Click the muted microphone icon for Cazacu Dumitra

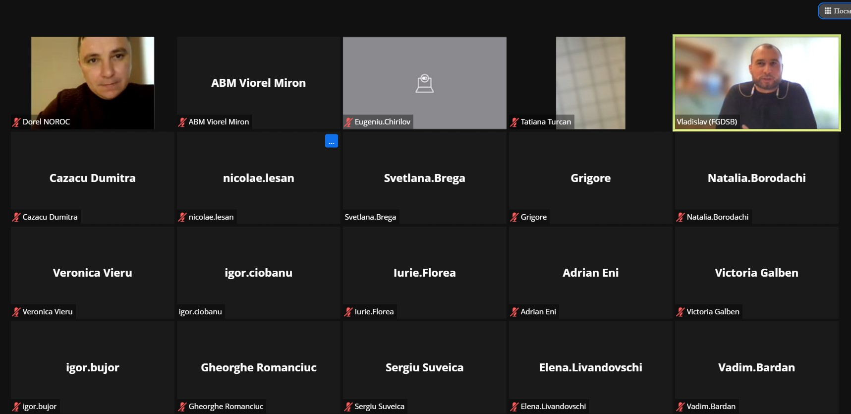pos(16,217)
